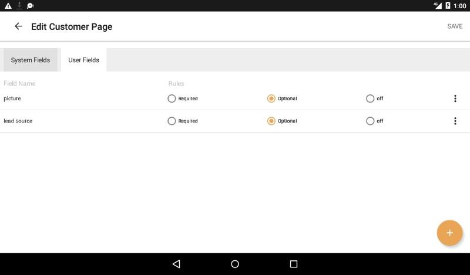Tap the orange add field button
The width and height of the screenshot is (470, 275).
tap(449, 233)
